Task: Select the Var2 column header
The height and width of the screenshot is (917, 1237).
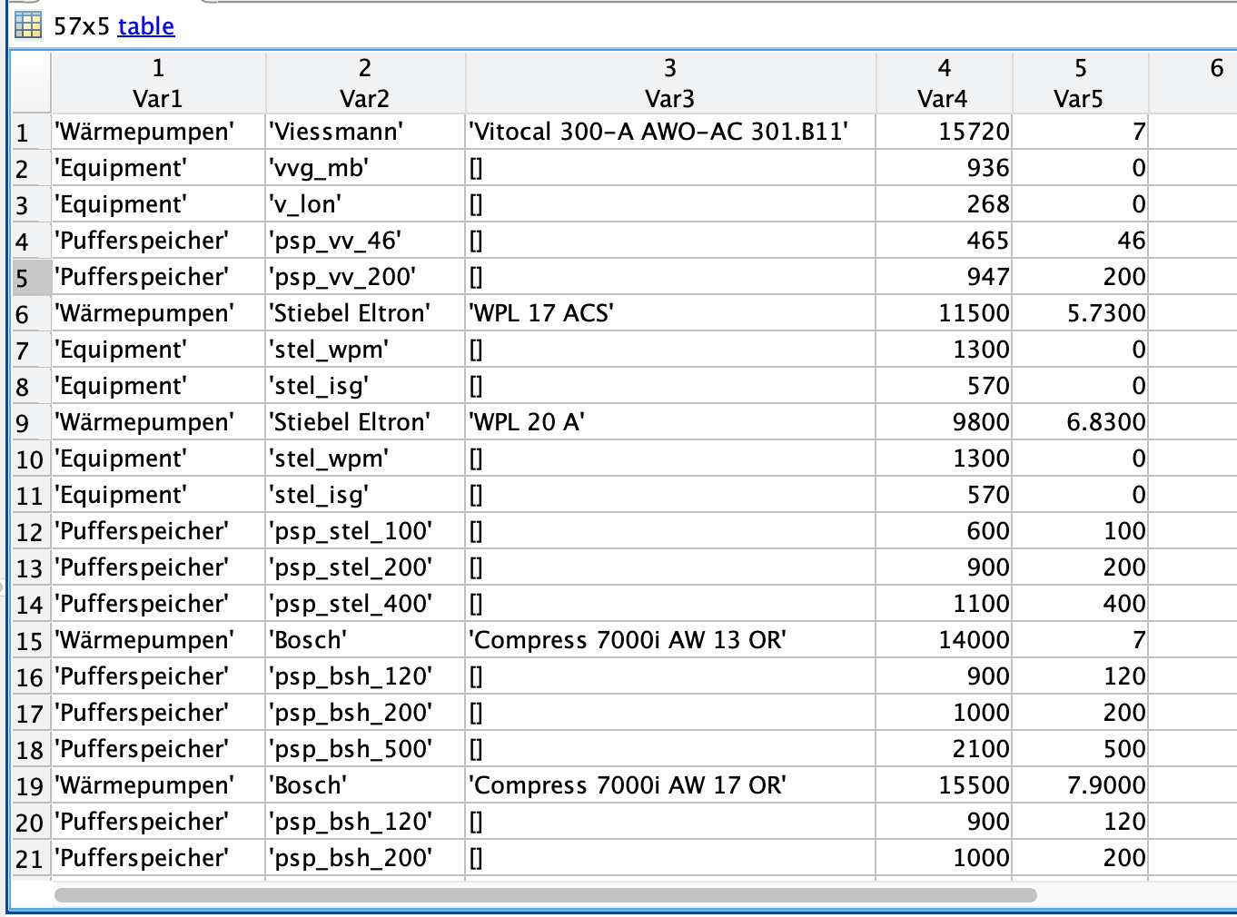Action: [x=365, y=84]
